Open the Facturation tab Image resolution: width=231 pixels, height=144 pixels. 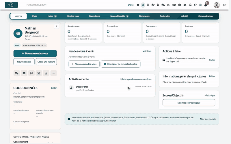pos(165,16)
